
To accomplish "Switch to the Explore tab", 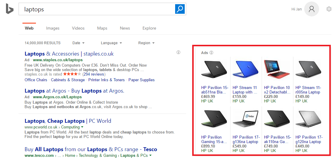I will (149, 28).
